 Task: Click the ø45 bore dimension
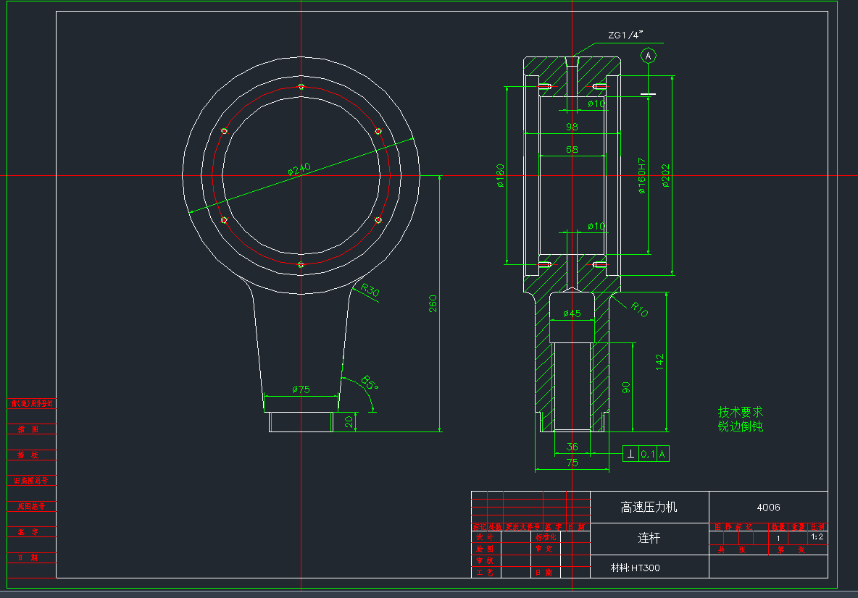[572, 313]
